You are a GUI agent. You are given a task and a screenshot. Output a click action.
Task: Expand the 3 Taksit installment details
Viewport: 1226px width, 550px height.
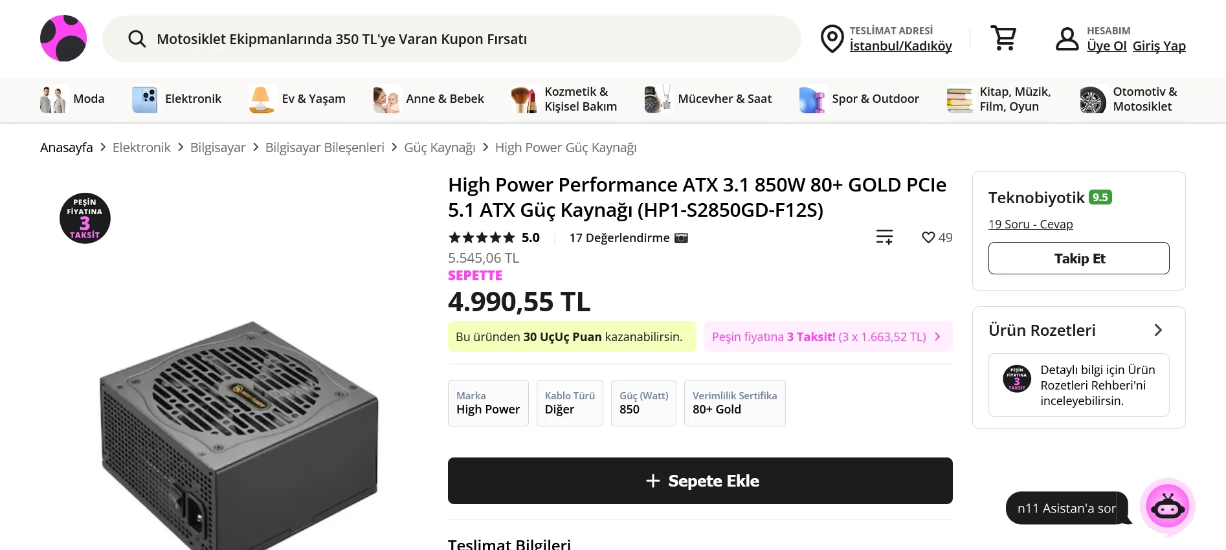pyautogui.click(x=937, y=336)
